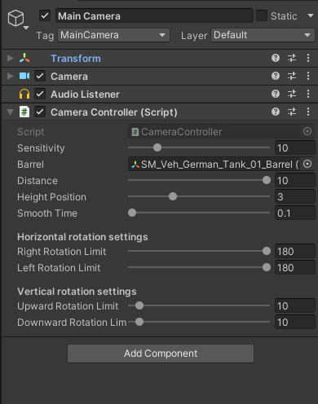Open help for Camera Controller script
The height and width of the screenshot is (404, 318).
pos(276,112)
